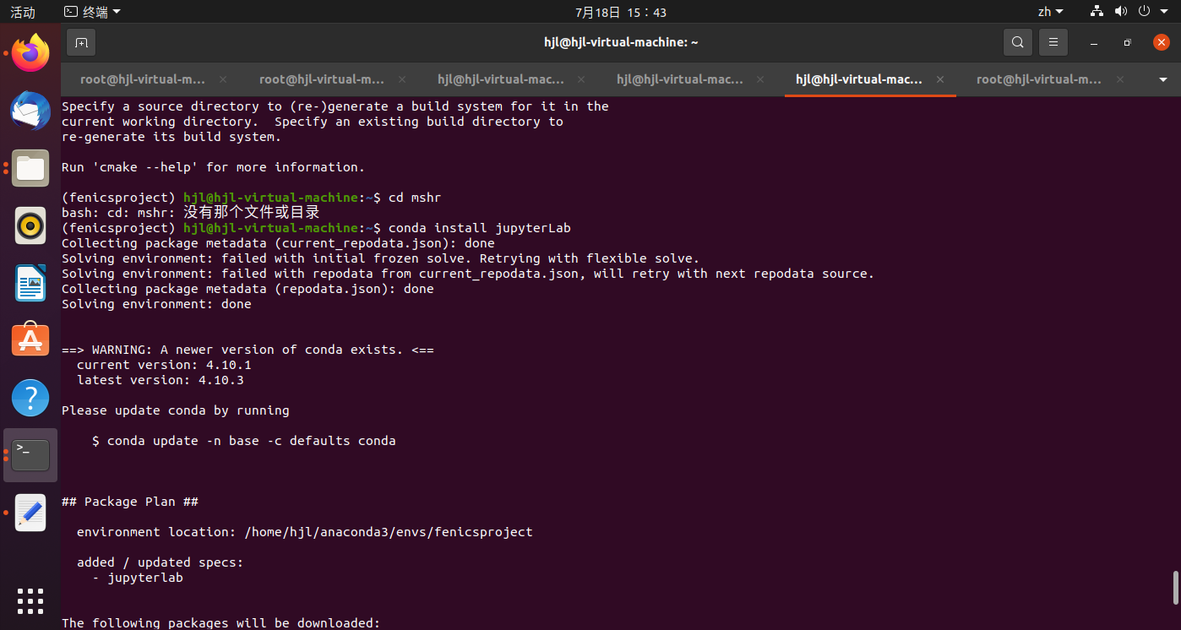Screen dimensions: 1181x630
Task: Open the text editor from the dock
Action: tap(30, 513)
